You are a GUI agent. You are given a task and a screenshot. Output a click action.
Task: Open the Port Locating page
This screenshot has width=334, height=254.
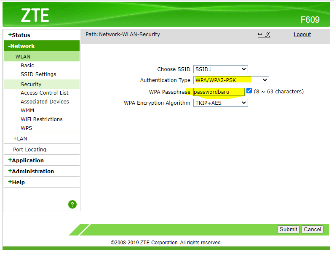29,150
